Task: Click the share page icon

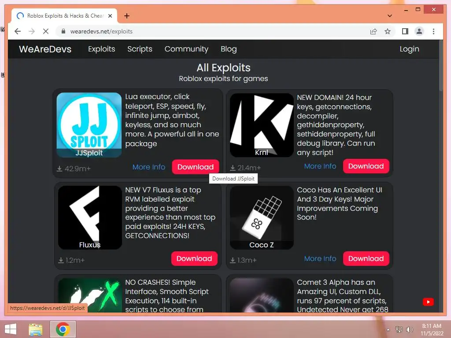Action: pos(373,31)
